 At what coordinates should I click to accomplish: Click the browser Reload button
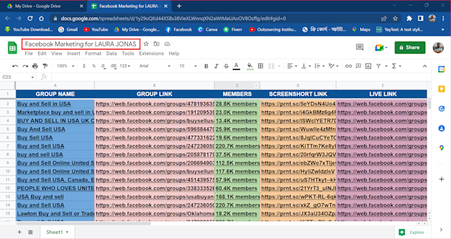[x=31, y=19]
